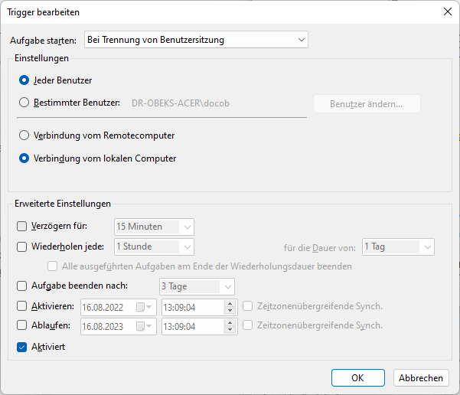Open the 'Aufgabe starten' trigger type dropdown
Screen dimensions: 460x395
[196, 40]
